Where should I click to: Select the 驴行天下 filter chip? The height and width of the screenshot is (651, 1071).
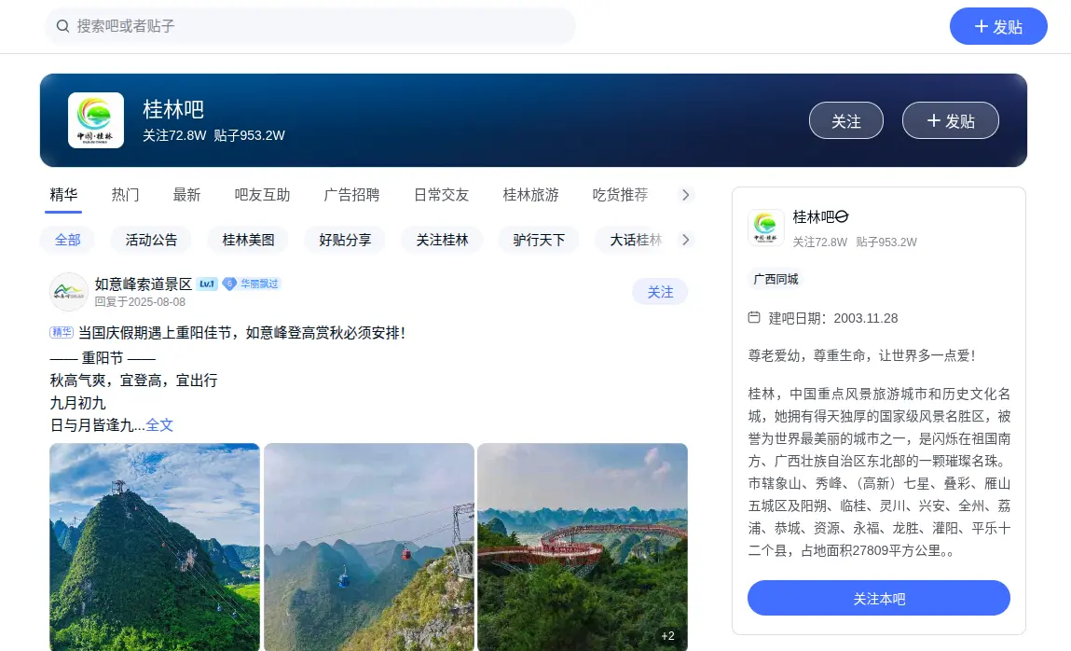539,240
